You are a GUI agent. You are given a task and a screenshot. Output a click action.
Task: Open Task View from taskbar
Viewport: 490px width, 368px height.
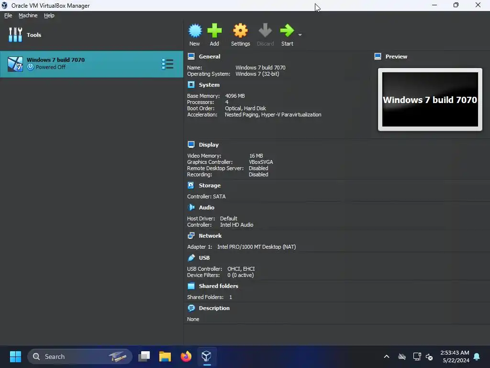[x=144, y=356]
